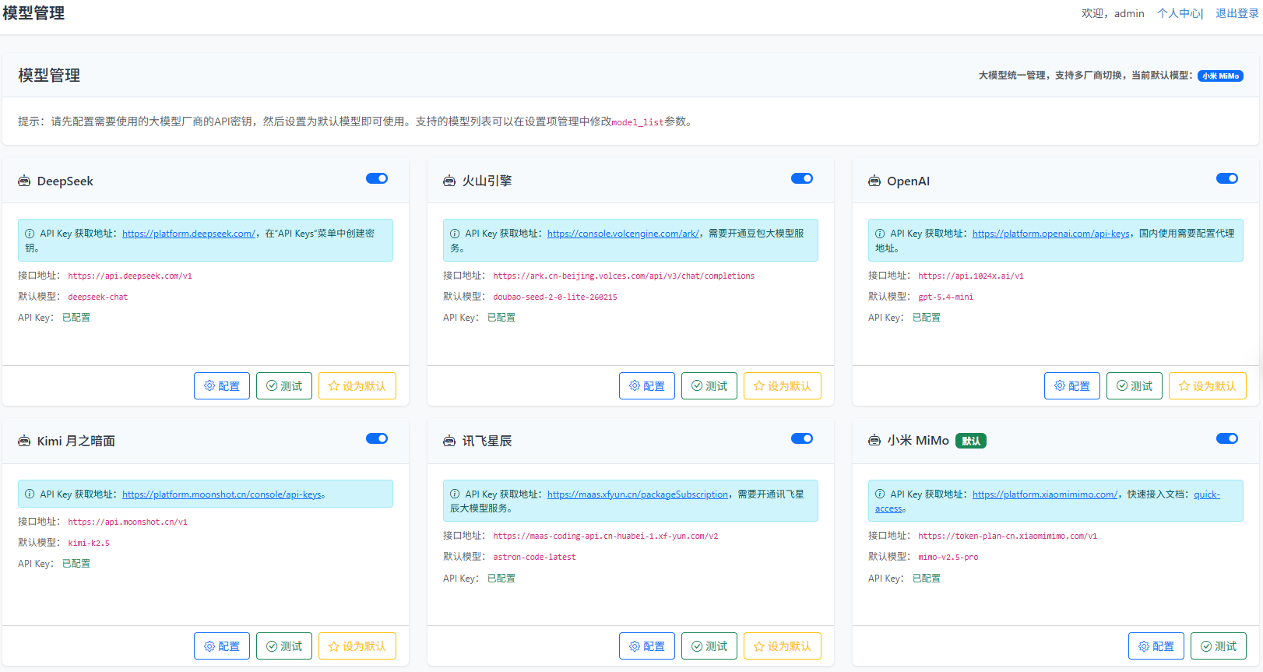The width and height of the screenshot is (1263, 672).
Task: Go to 个人中心 in the header
Action: click(1179, 13)
